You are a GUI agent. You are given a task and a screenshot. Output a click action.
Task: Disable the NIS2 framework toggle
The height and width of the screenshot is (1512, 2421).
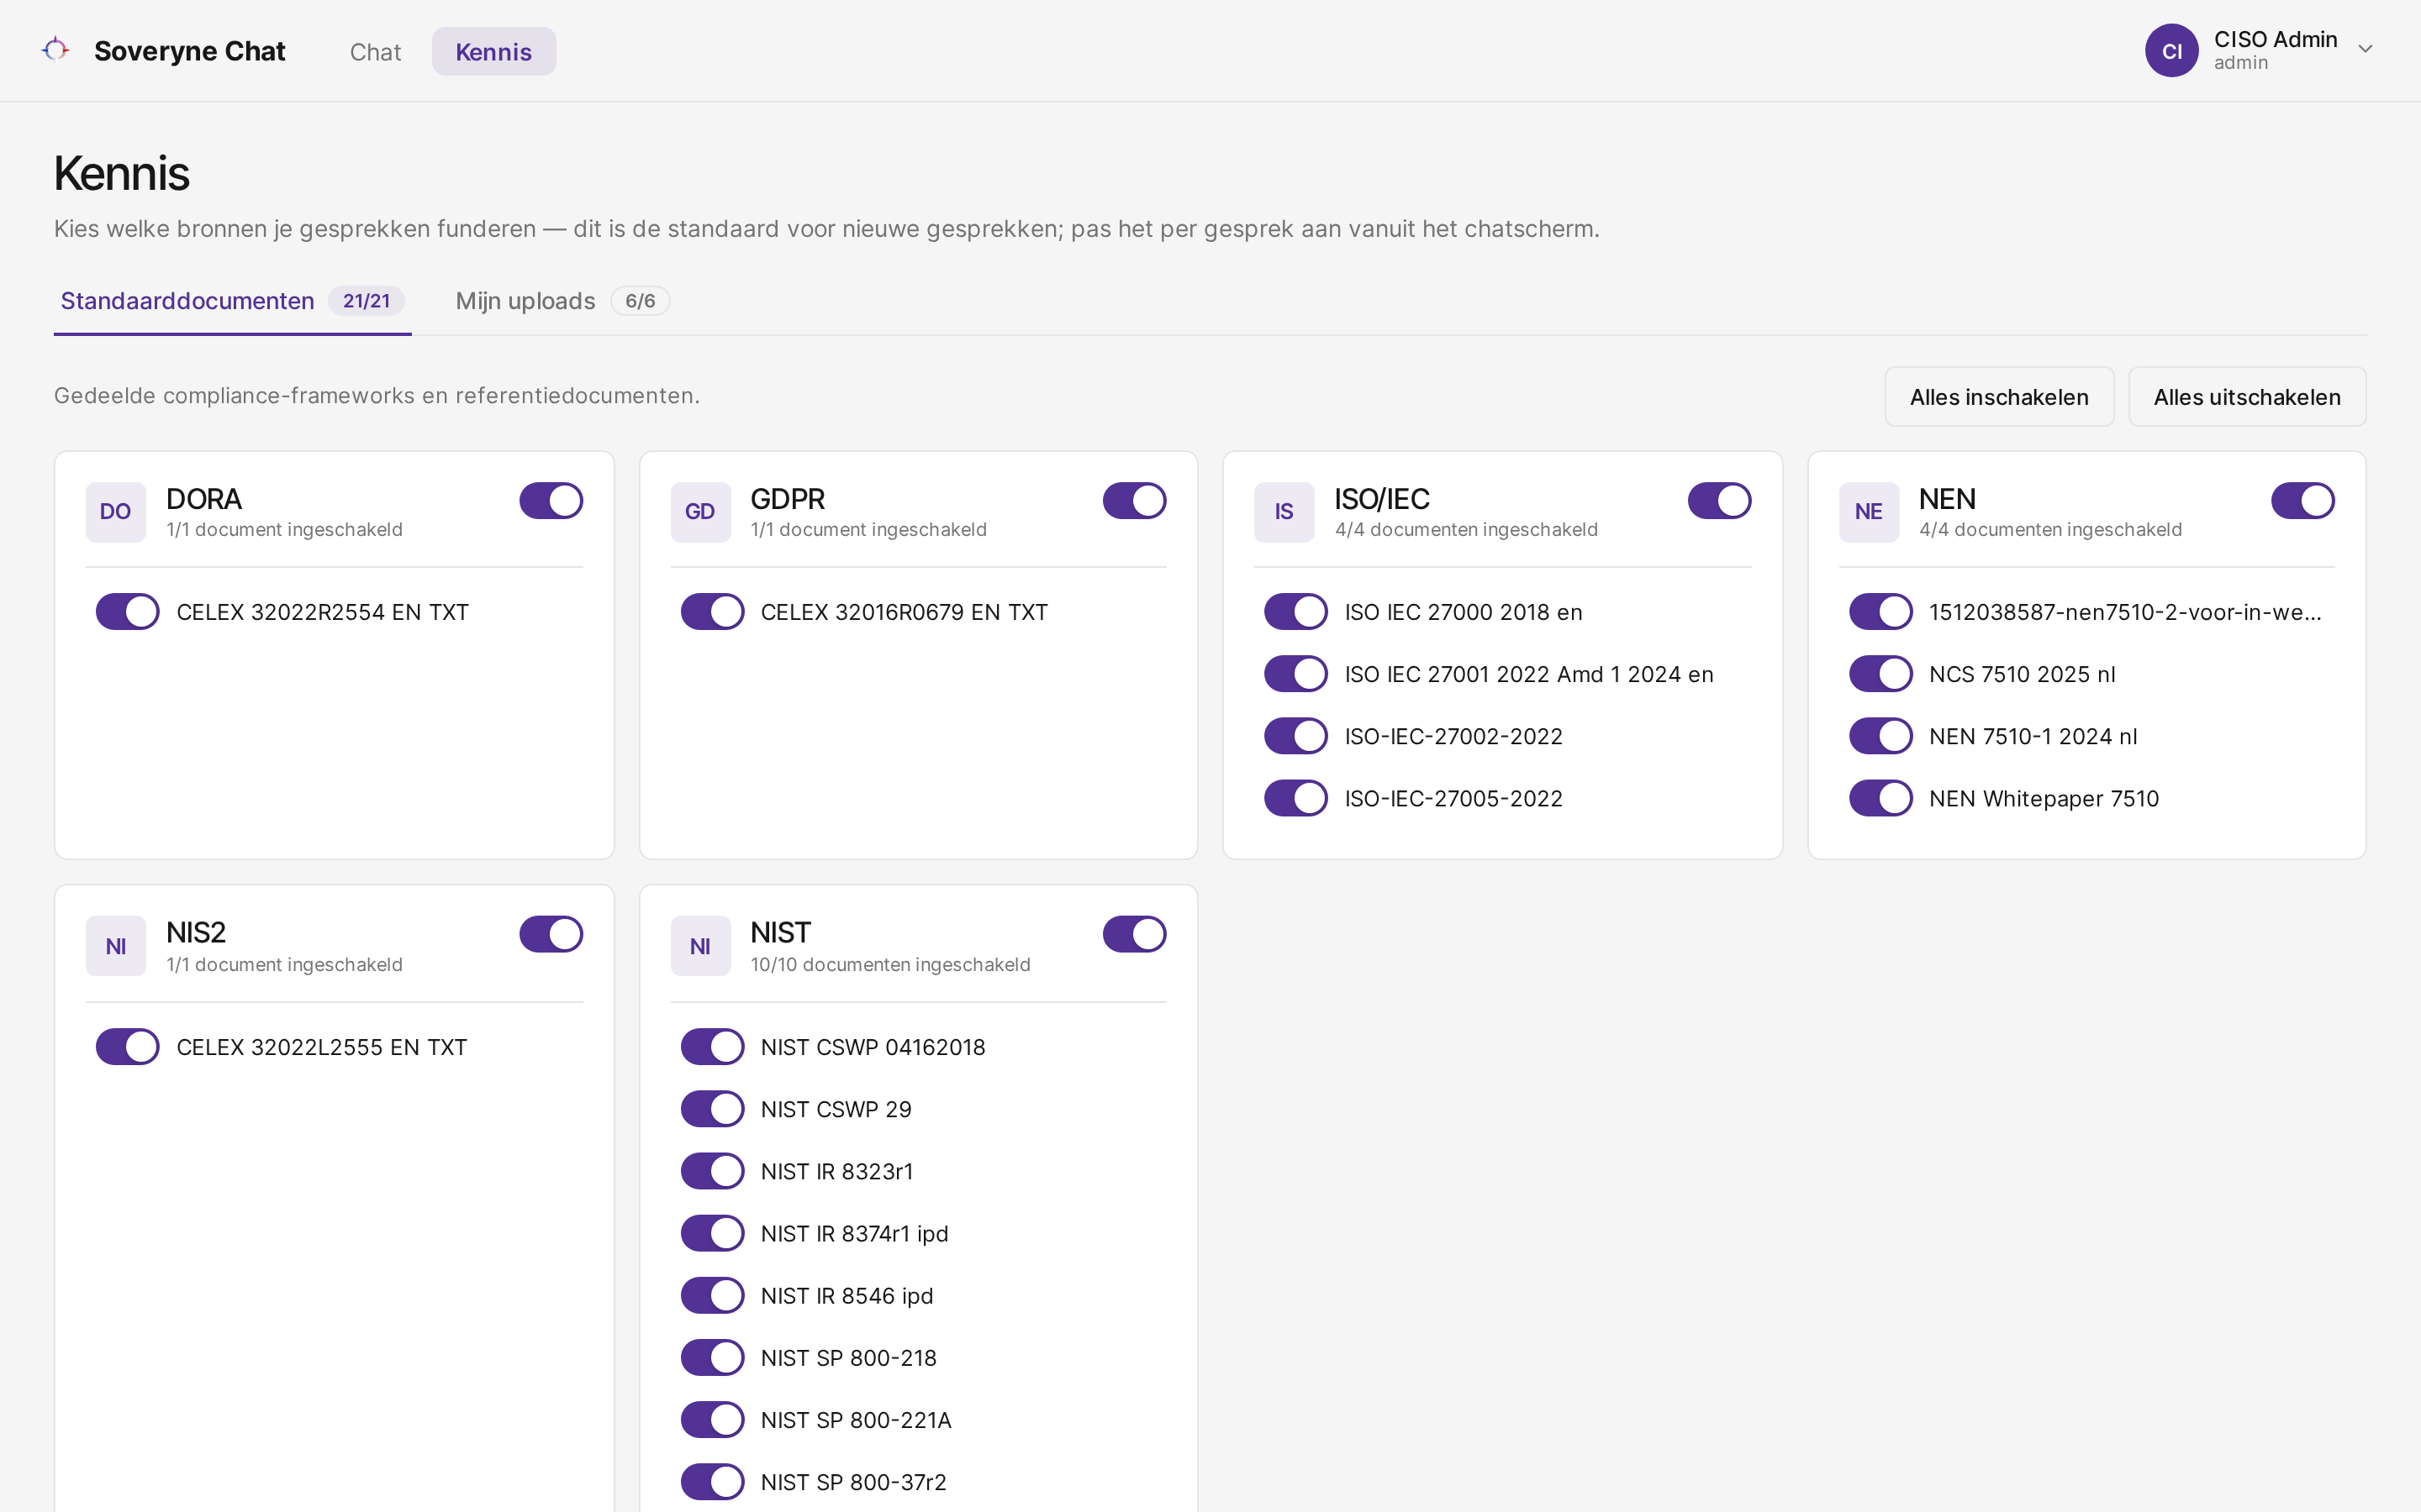(x=551, y=934)
